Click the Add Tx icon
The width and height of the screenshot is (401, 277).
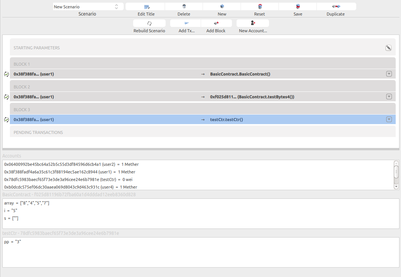pyautogui.click(x=186, y=24)
